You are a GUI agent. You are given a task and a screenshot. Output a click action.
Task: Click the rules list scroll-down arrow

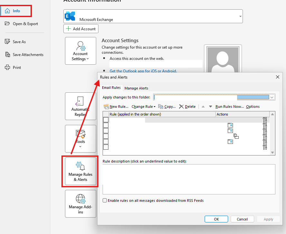click(x=272, y=153)
